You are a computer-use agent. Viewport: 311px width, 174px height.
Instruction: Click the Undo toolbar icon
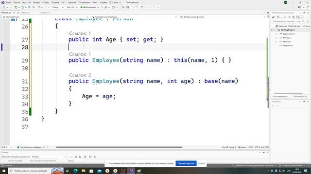tap(39, 7)
